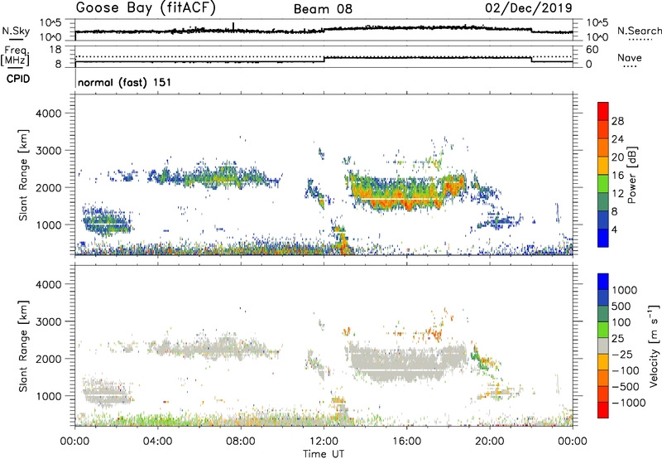
Task: Click the "12:00" time axis label
Action: pyautogui.click(x=324, y=442)
